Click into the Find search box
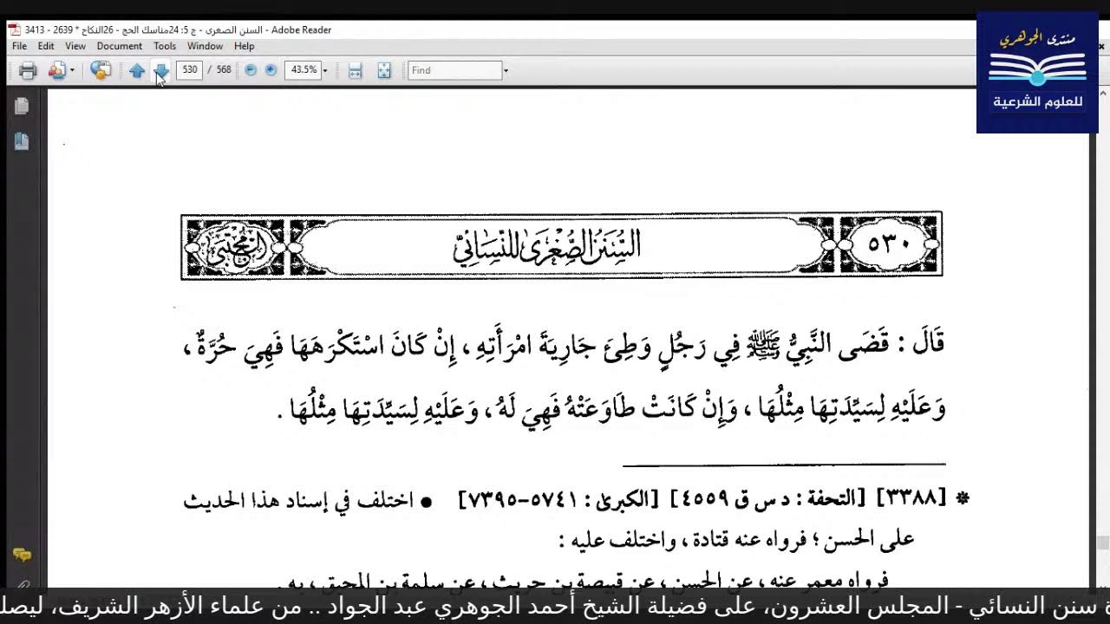This screenshot has height=624, width=1110. click(454, 70)
